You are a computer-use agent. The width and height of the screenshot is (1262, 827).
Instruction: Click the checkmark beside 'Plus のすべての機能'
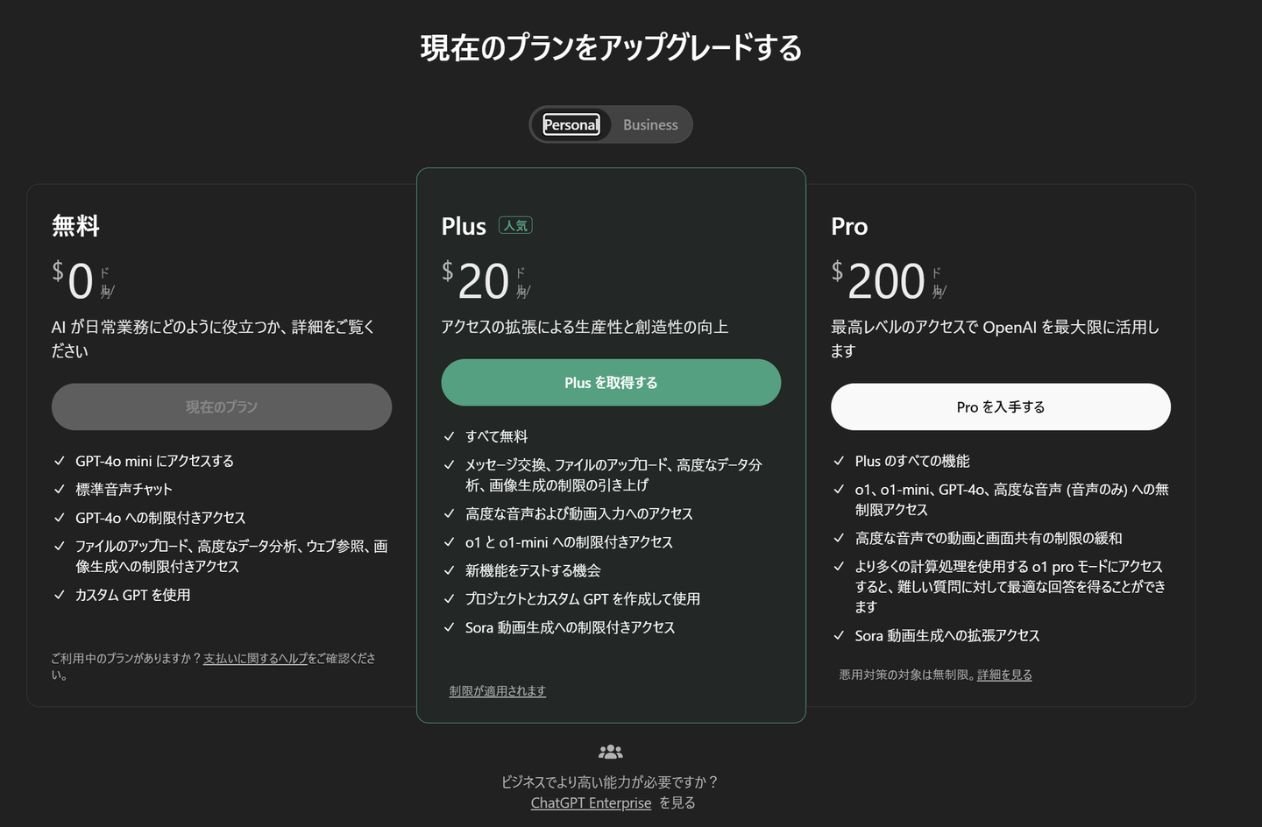pos(839,461)
